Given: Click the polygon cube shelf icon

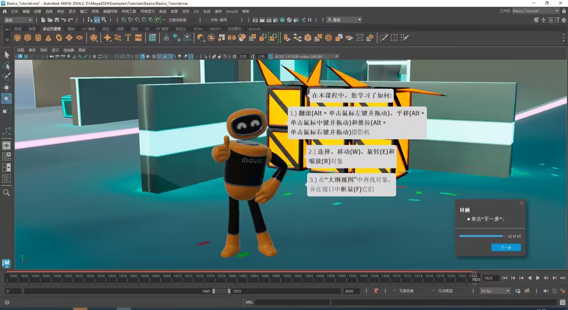Looking at the screenshot, I should pos(28,38).
